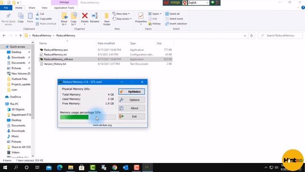The height and width of the screenshot is (172, 305).
Task: Open Properties of selected file
Action: [141, 19]
